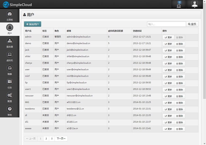Go to page 2 in pagination

tap(46, 139)
